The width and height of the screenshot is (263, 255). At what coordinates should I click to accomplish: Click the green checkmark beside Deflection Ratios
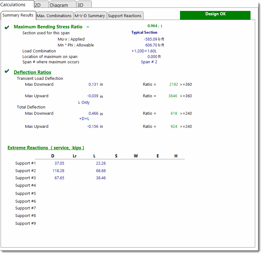coord(7,71)
